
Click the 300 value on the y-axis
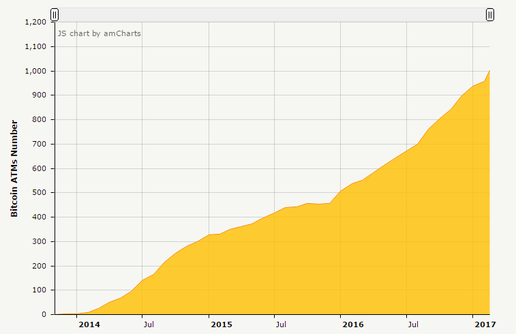click(39, 242)
